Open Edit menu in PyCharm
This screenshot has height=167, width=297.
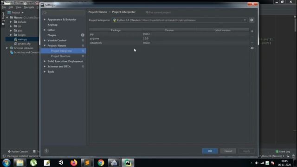point(11,7)
